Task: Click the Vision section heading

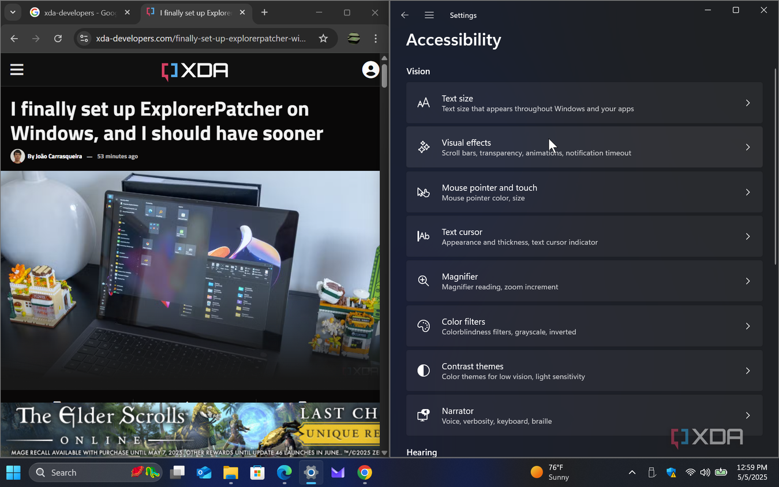Action: pyautogui.click(x=418, y=72)
